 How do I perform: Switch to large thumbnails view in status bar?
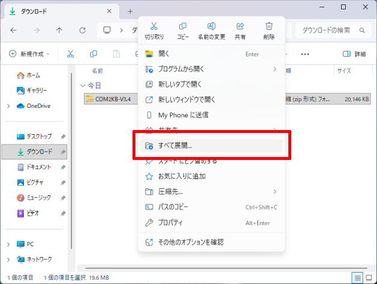click(x=369, y=277)
